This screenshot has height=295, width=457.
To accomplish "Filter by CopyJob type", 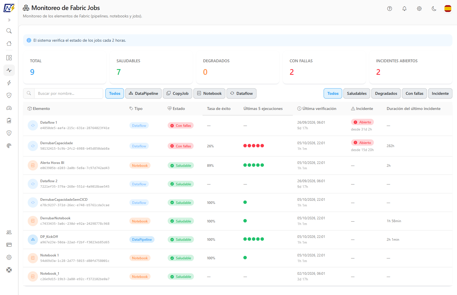I will coord(177,93).
